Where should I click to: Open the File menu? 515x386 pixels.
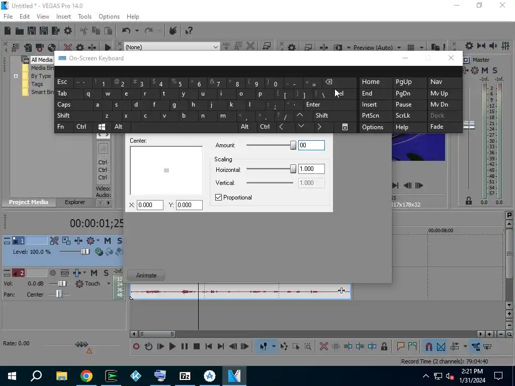click(8, 17)
